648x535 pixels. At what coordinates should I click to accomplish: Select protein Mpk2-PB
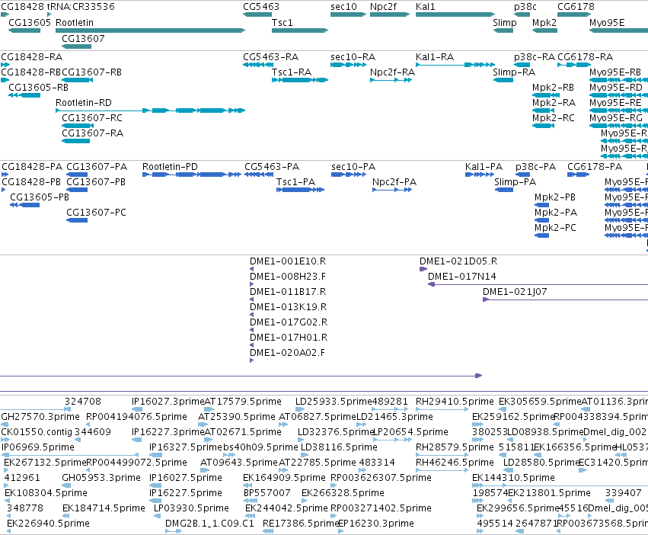point(542,205)
